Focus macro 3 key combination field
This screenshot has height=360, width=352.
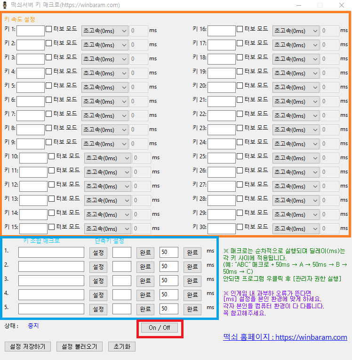click(x=51, y=280)
